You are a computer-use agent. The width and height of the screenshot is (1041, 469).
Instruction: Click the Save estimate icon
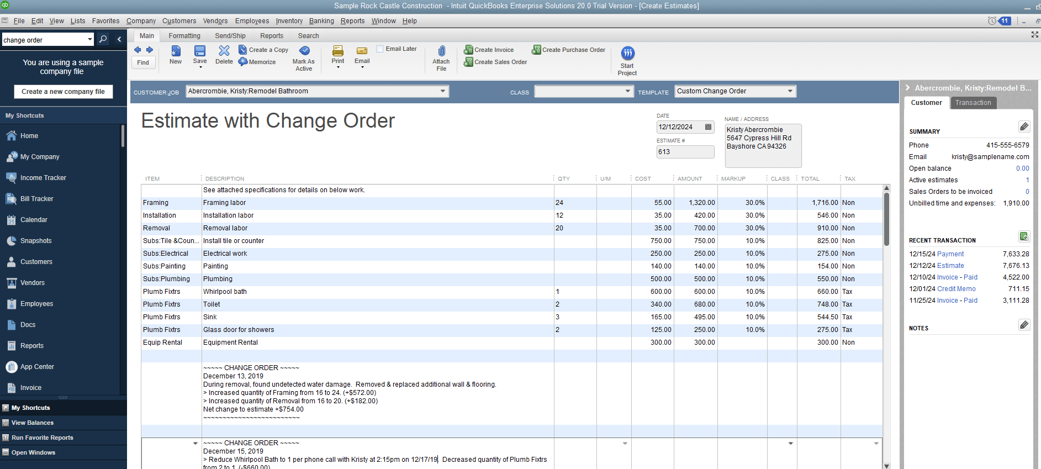200,51
